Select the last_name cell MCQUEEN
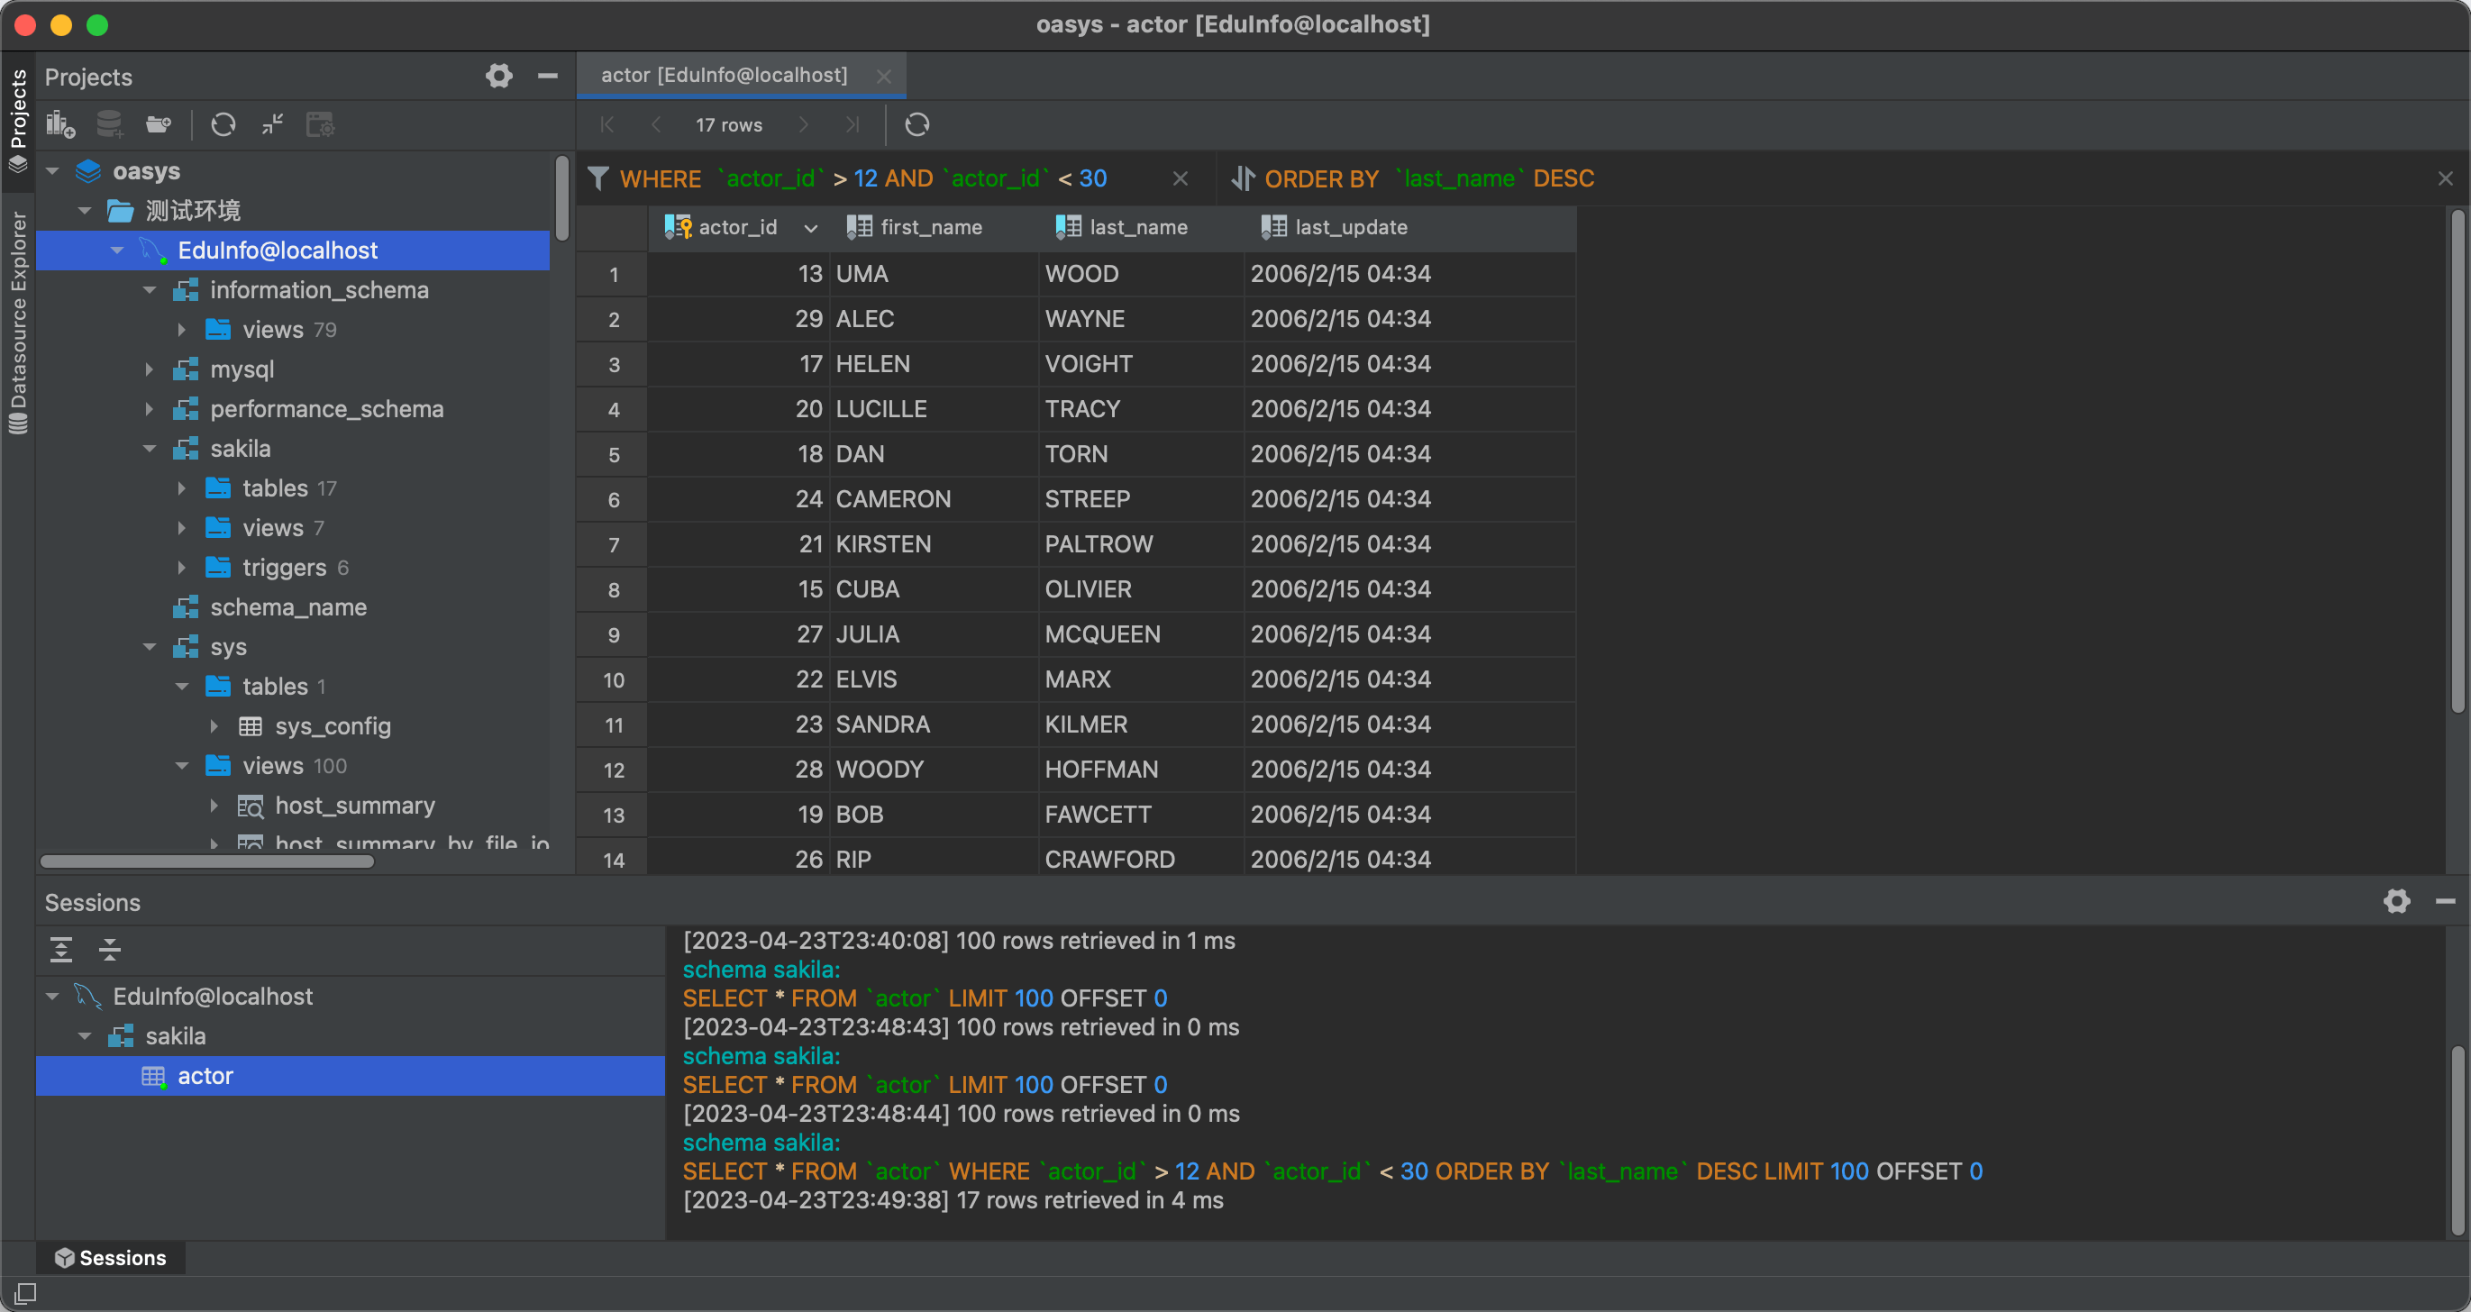Viewport: 2471px width, 1312px height. (1141, 635)
